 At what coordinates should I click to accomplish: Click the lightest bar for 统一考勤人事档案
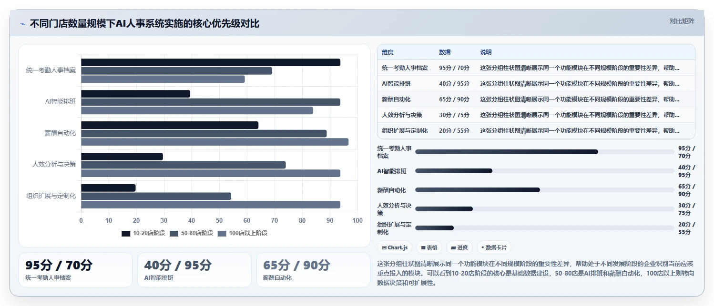[163, 79]
